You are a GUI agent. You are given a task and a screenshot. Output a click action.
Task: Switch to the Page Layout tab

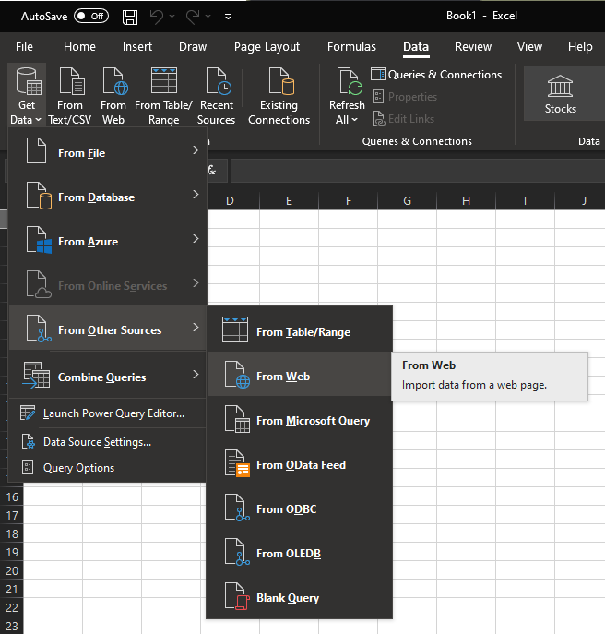(x=267, y=47)
